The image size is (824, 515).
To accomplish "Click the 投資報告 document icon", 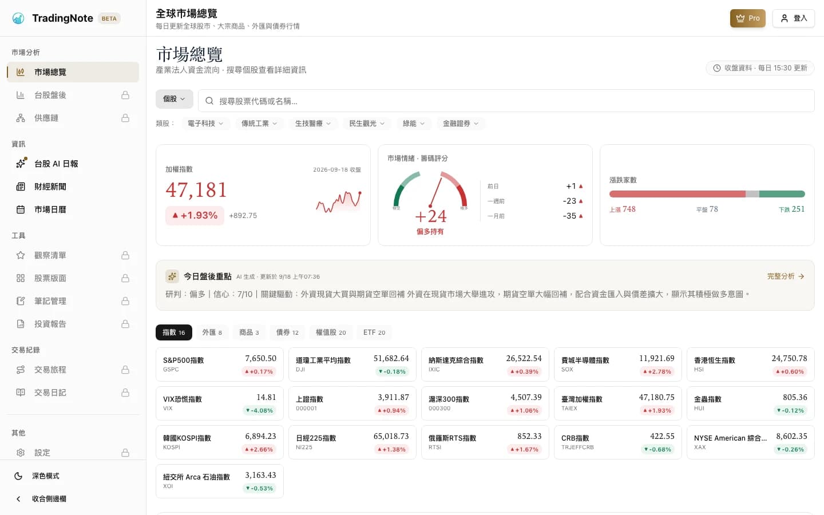I will pyautogui.click(x=21, y=324).
